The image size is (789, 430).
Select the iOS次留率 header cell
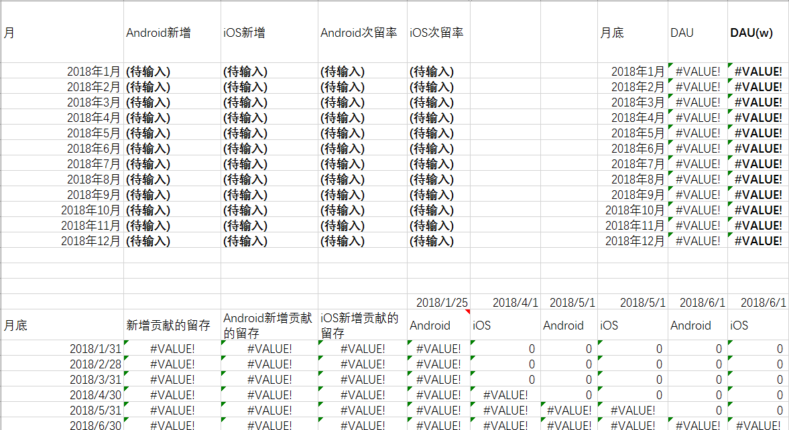pyautogui.click(x=439, y=32)
